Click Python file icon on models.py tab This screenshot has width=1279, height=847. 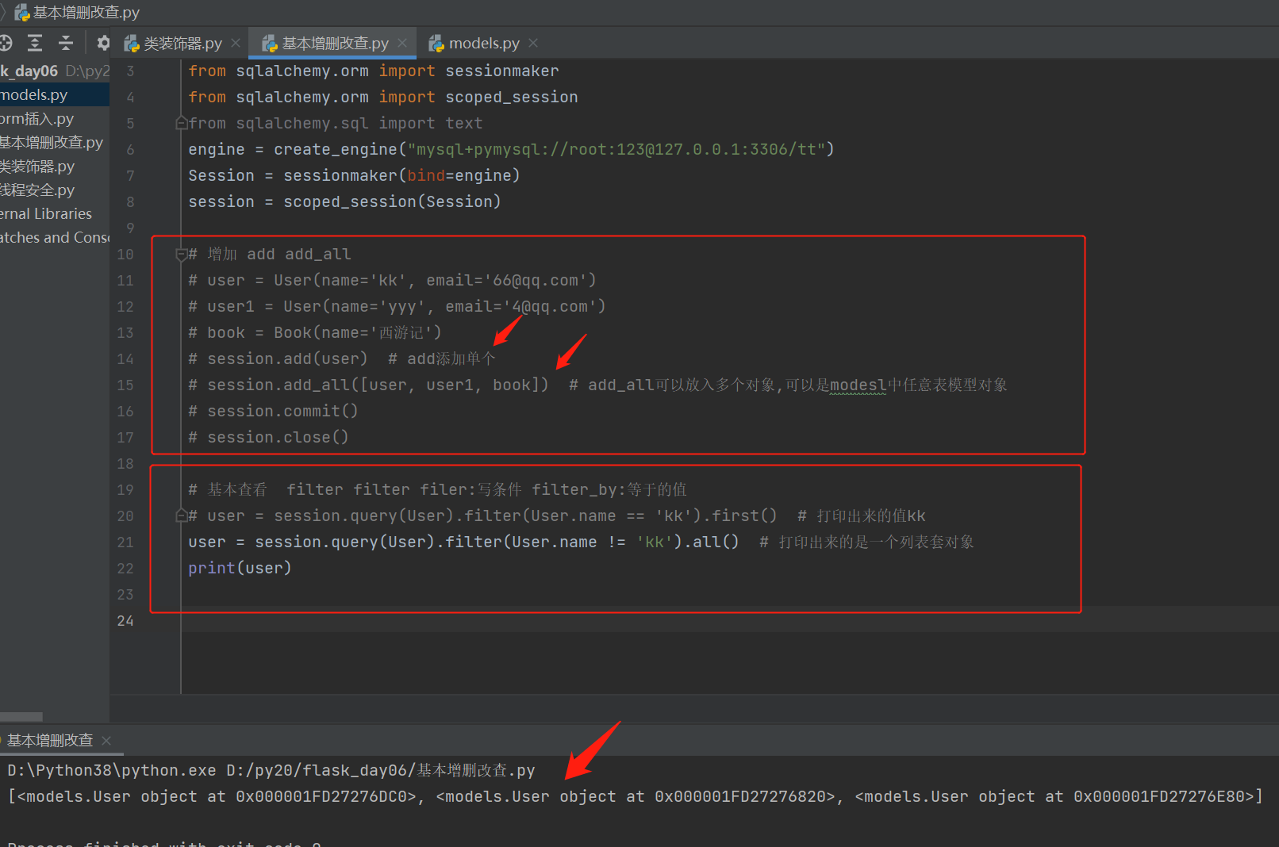[436, 44]
